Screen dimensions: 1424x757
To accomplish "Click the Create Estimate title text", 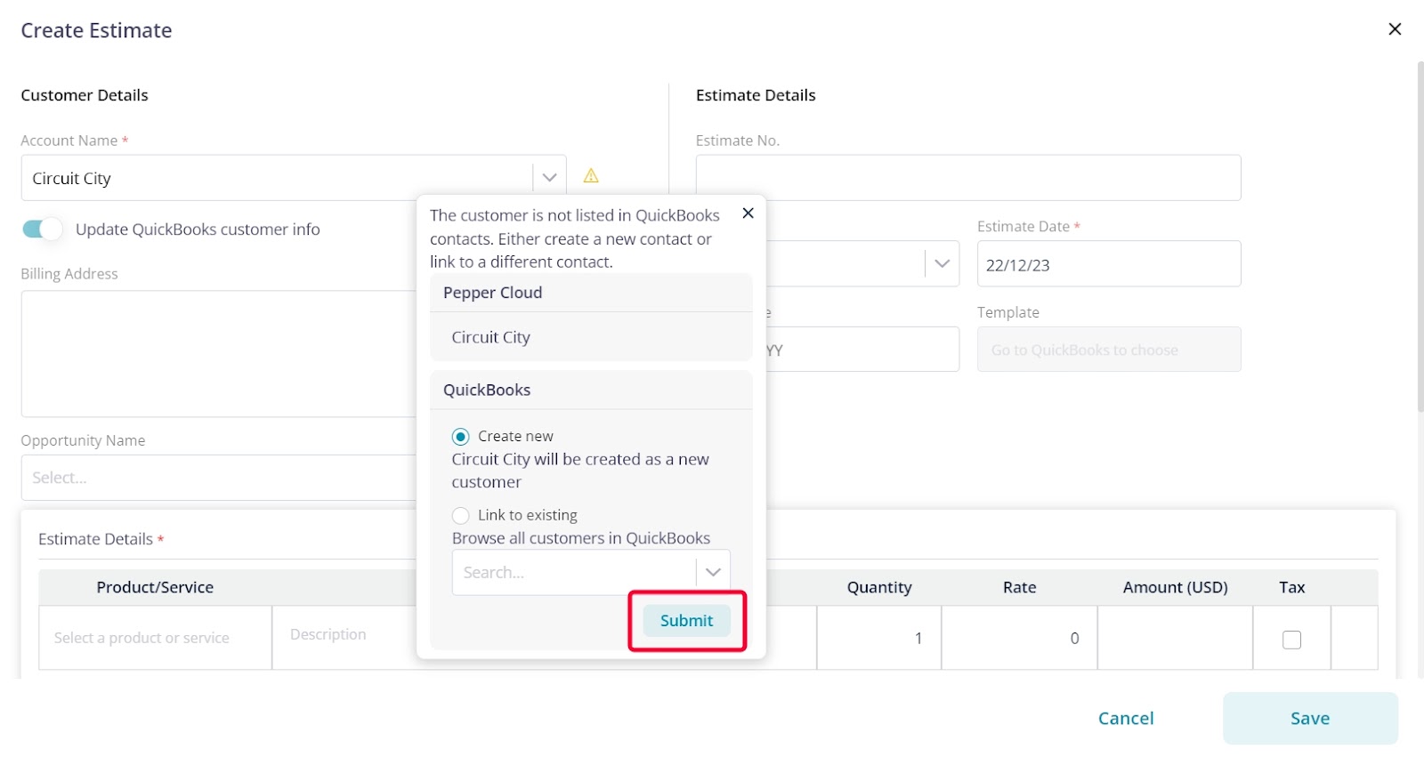I will tap(96, 30).
